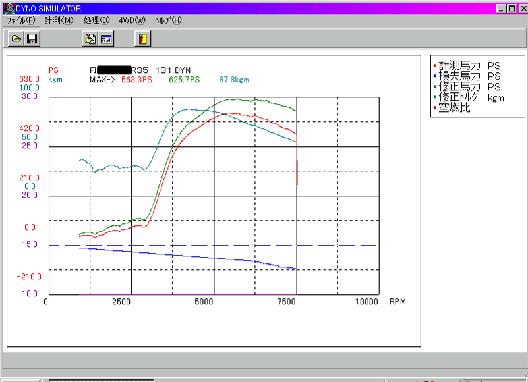This screenshot has height=382, width=528.
Task: Maximize the DYNO SIMULATOR window
Action: (x=512, y=9)
